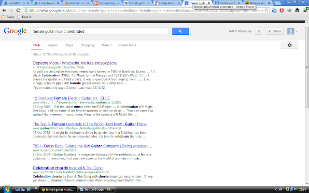Open Depeche Mode Wikipedia result

click(75, 63)
